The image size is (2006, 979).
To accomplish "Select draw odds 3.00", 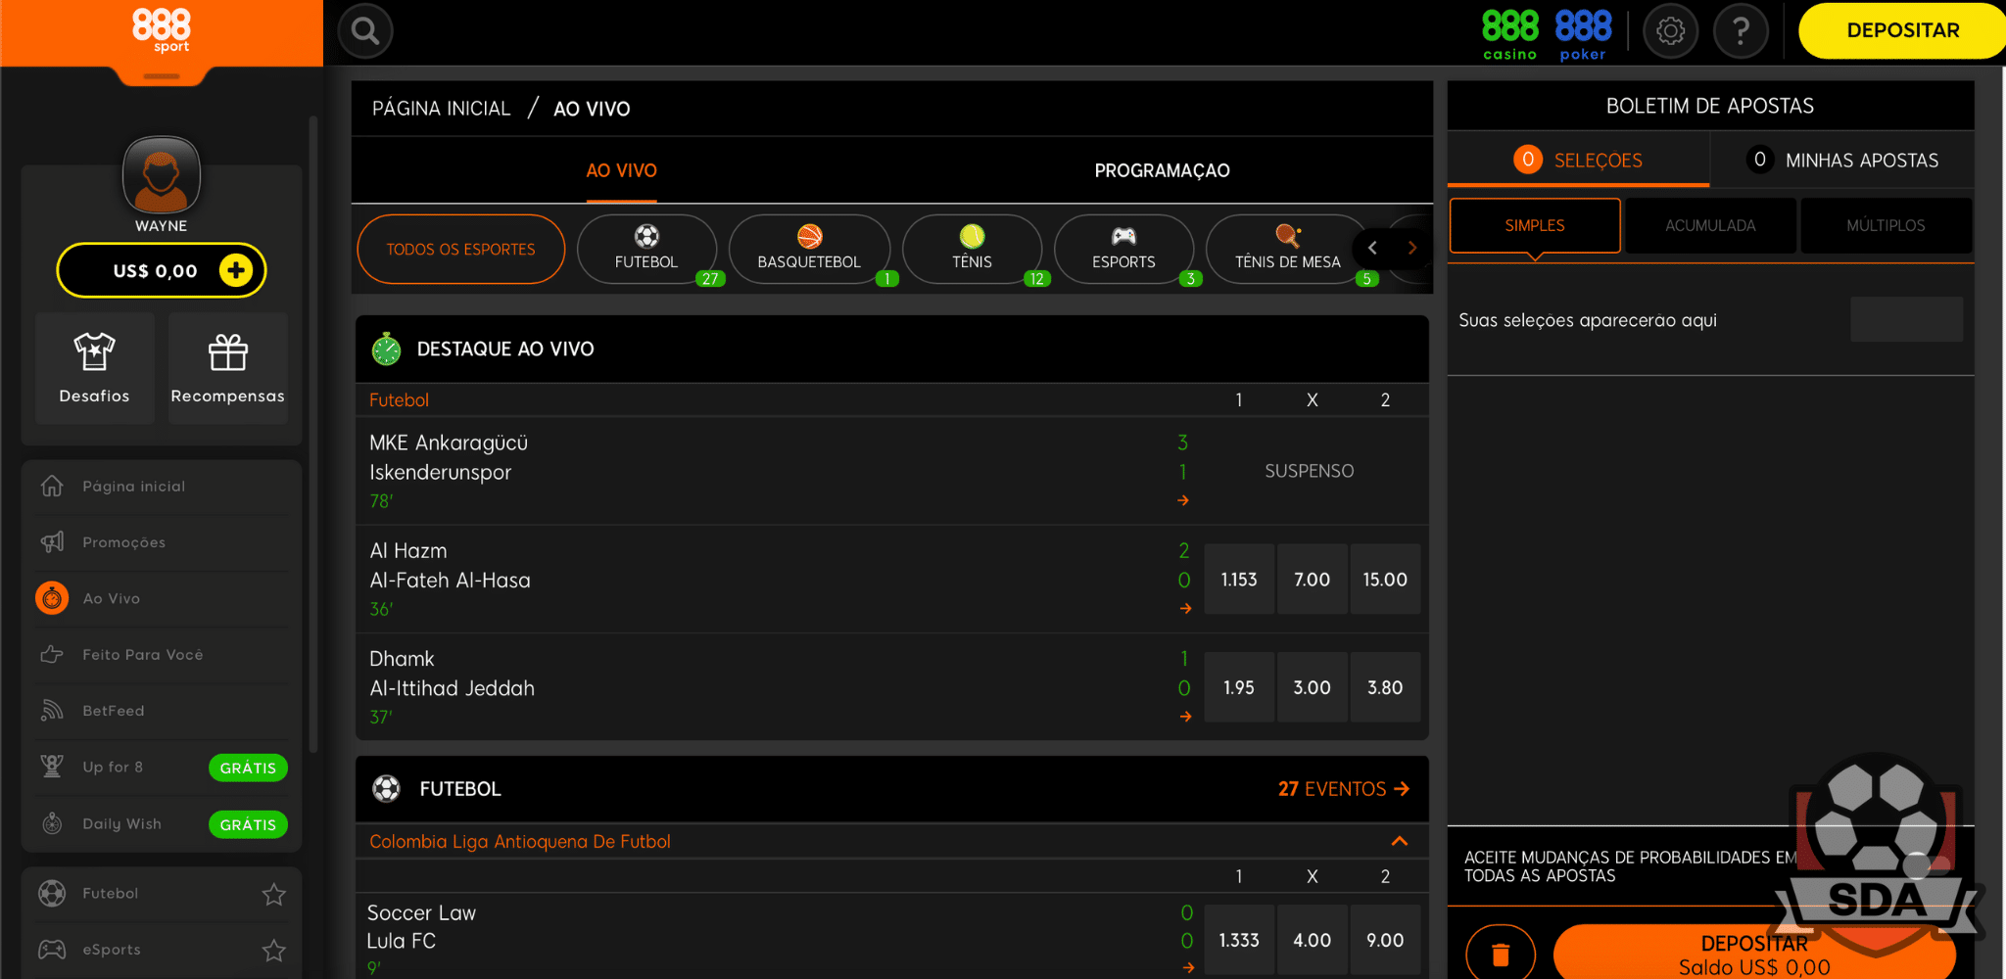I will [x=1312, y=687].
